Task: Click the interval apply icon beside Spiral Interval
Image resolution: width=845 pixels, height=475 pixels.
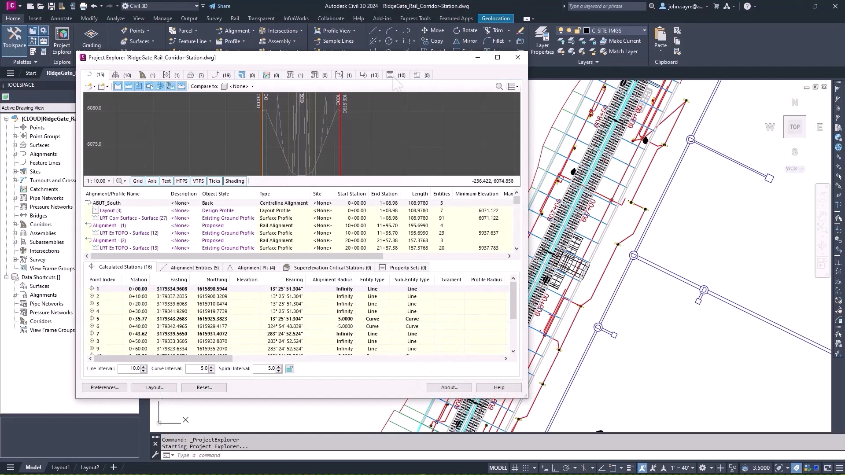Action: (x=289, y=369)
